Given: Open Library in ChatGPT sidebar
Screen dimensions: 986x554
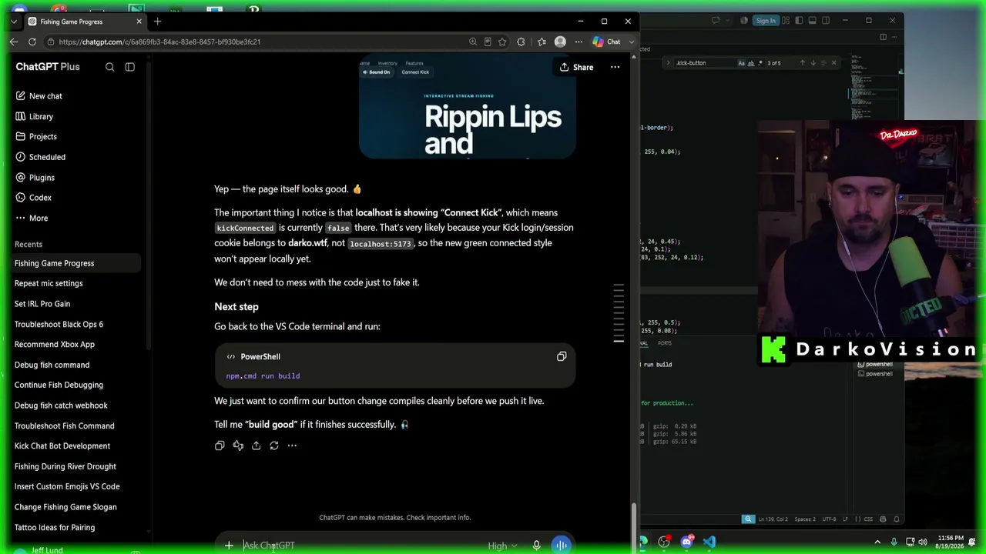Looking at the screenshot, I should 41,117.
